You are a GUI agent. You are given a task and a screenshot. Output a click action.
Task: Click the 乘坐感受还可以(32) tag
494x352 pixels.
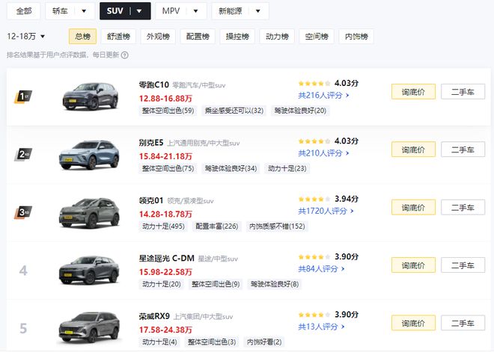[234, 111]
